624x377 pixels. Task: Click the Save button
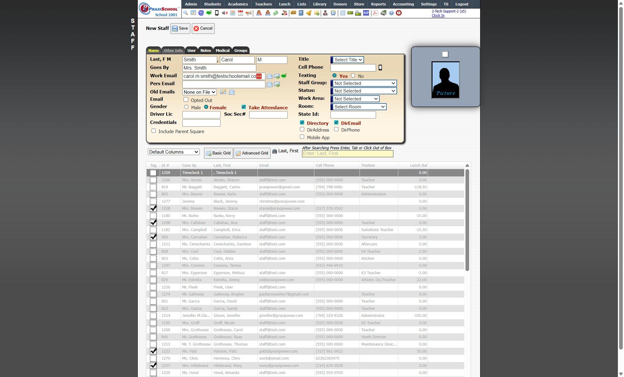tap(180, 28)
